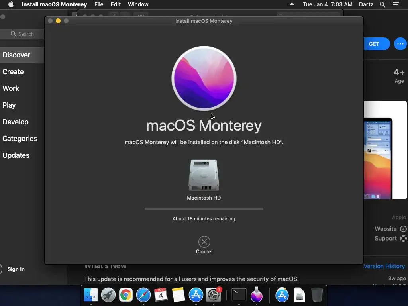
Task: Click Sign In in App Store
Action: [16, 269]
